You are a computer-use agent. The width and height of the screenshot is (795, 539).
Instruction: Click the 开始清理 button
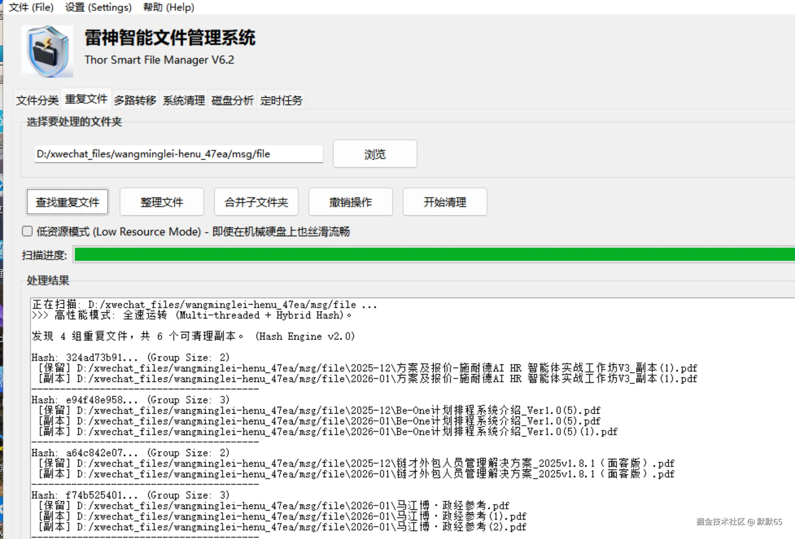(x=445, y=202)
